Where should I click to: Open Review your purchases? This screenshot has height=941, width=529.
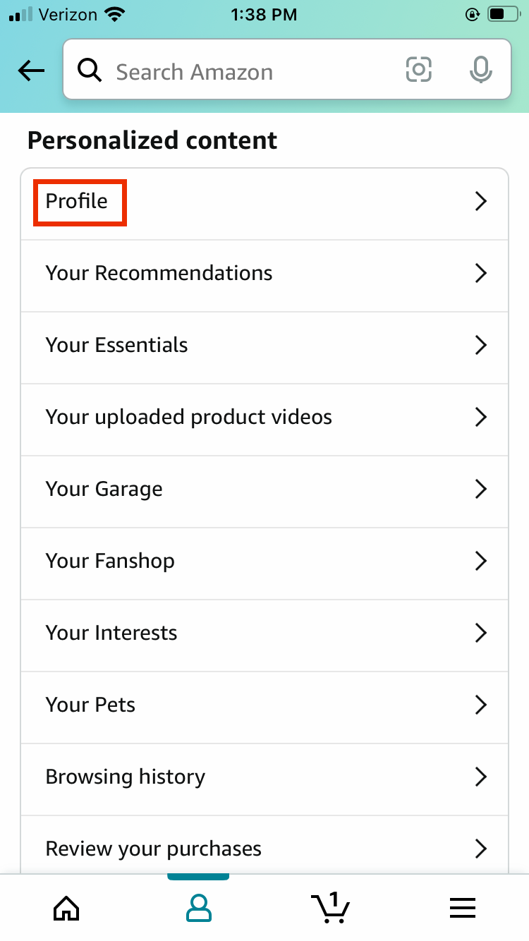264,849
